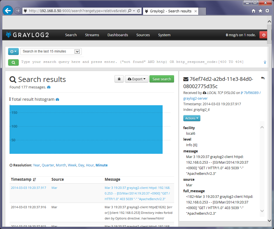Open the Search menu
This screenshot has width=274, height=229.
click(71, 35)
